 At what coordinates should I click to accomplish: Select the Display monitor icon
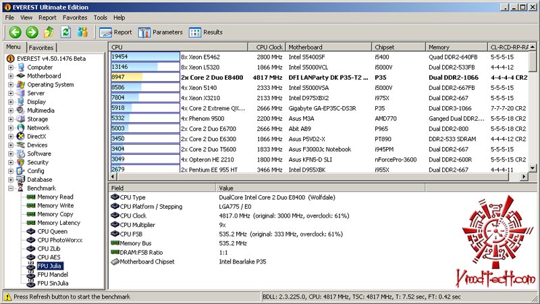tap(21, 102)
